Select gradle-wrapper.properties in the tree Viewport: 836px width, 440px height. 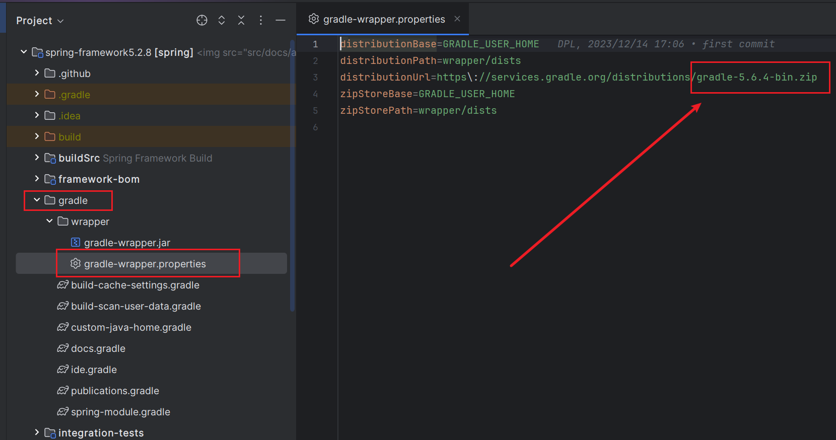click(145, 264)
